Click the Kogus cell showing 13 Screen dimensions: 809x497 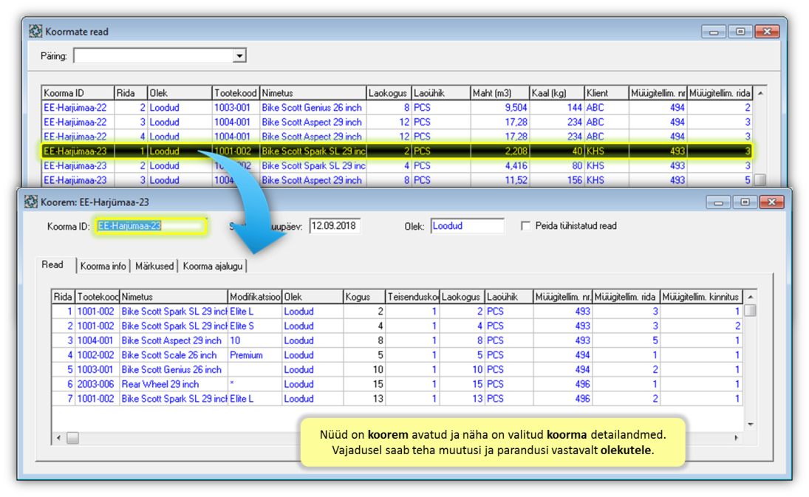[364, 399]
